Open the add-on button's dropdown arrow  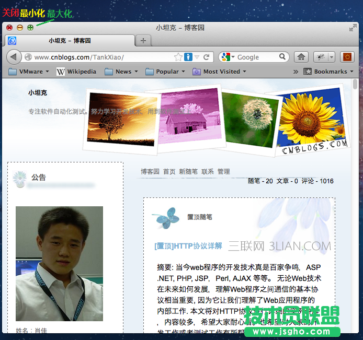coord(332,57)
